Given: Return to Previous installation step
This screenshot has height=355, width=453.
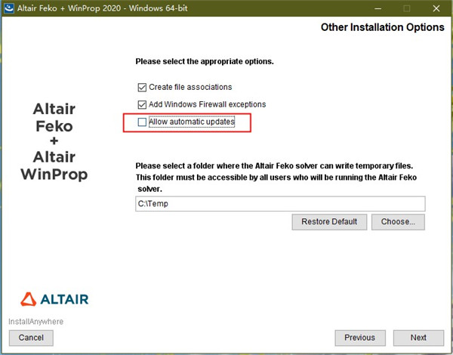Looking at the screenshot, I should [360, 338].
